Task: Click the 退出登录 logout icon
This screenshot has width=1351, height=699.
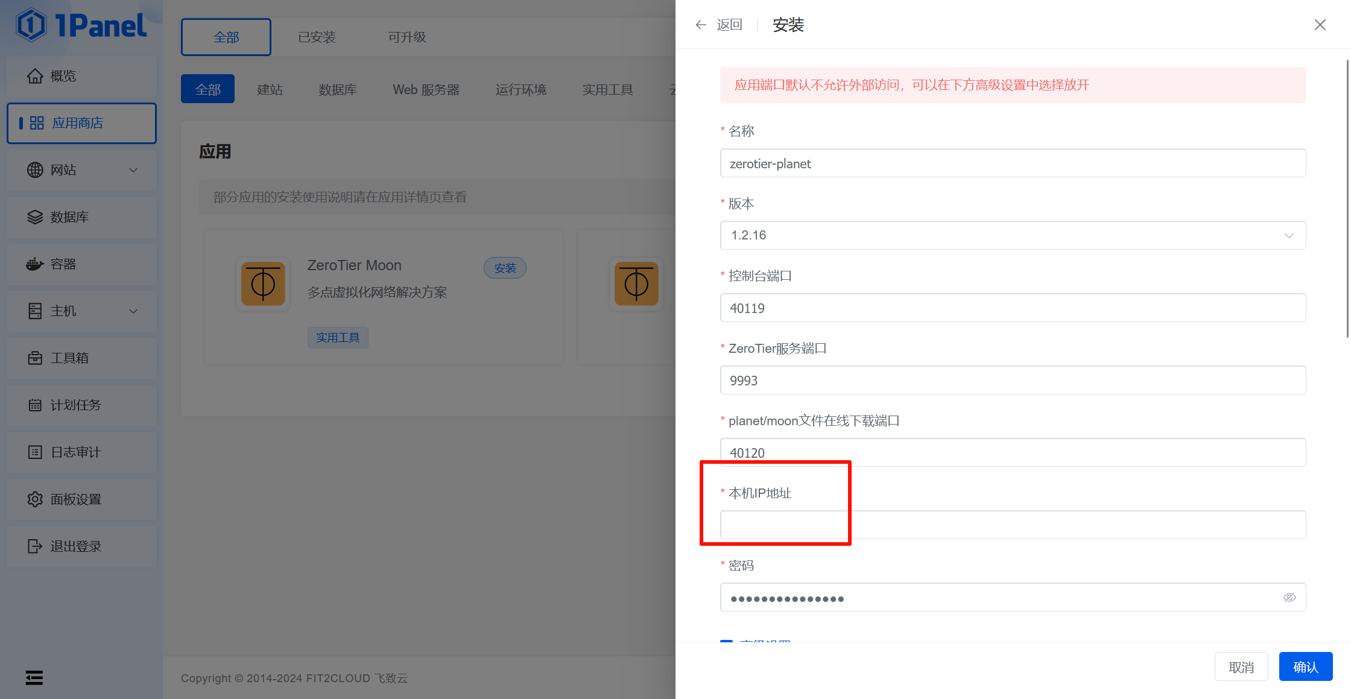Action: point(35,546)
